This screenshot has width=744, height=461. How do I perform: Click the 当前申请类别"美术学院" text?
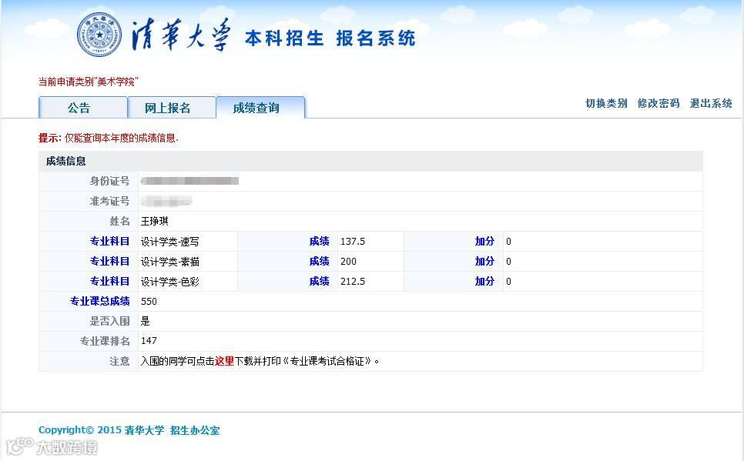point(89,82)
